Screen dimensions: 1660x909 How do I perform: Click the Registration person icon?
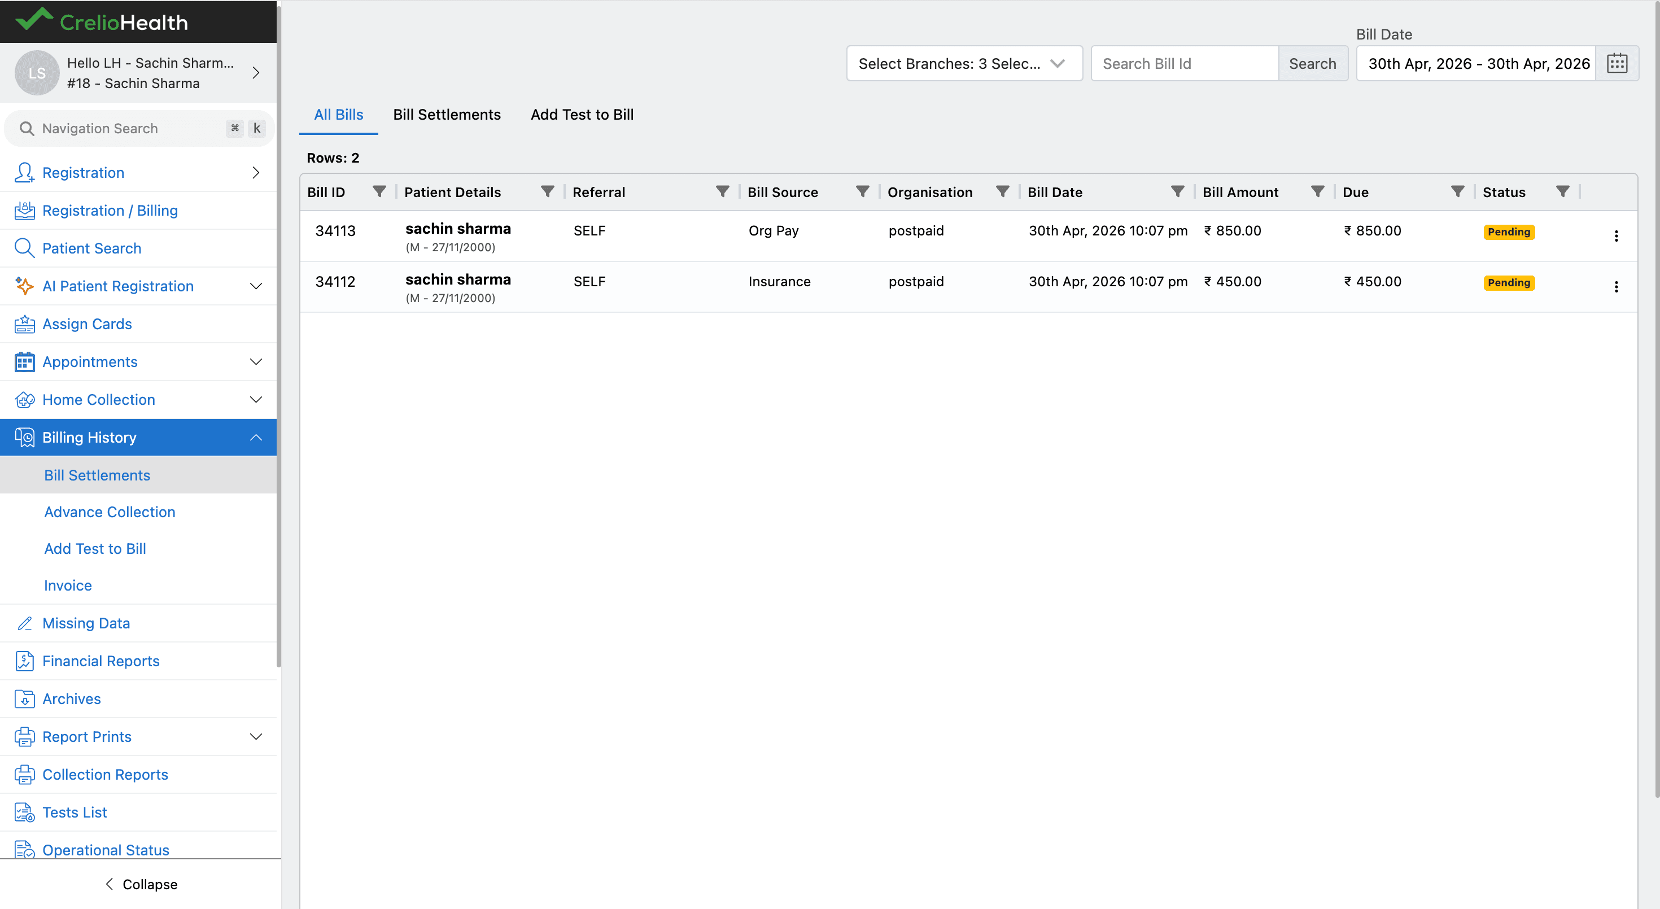(24, 172)
